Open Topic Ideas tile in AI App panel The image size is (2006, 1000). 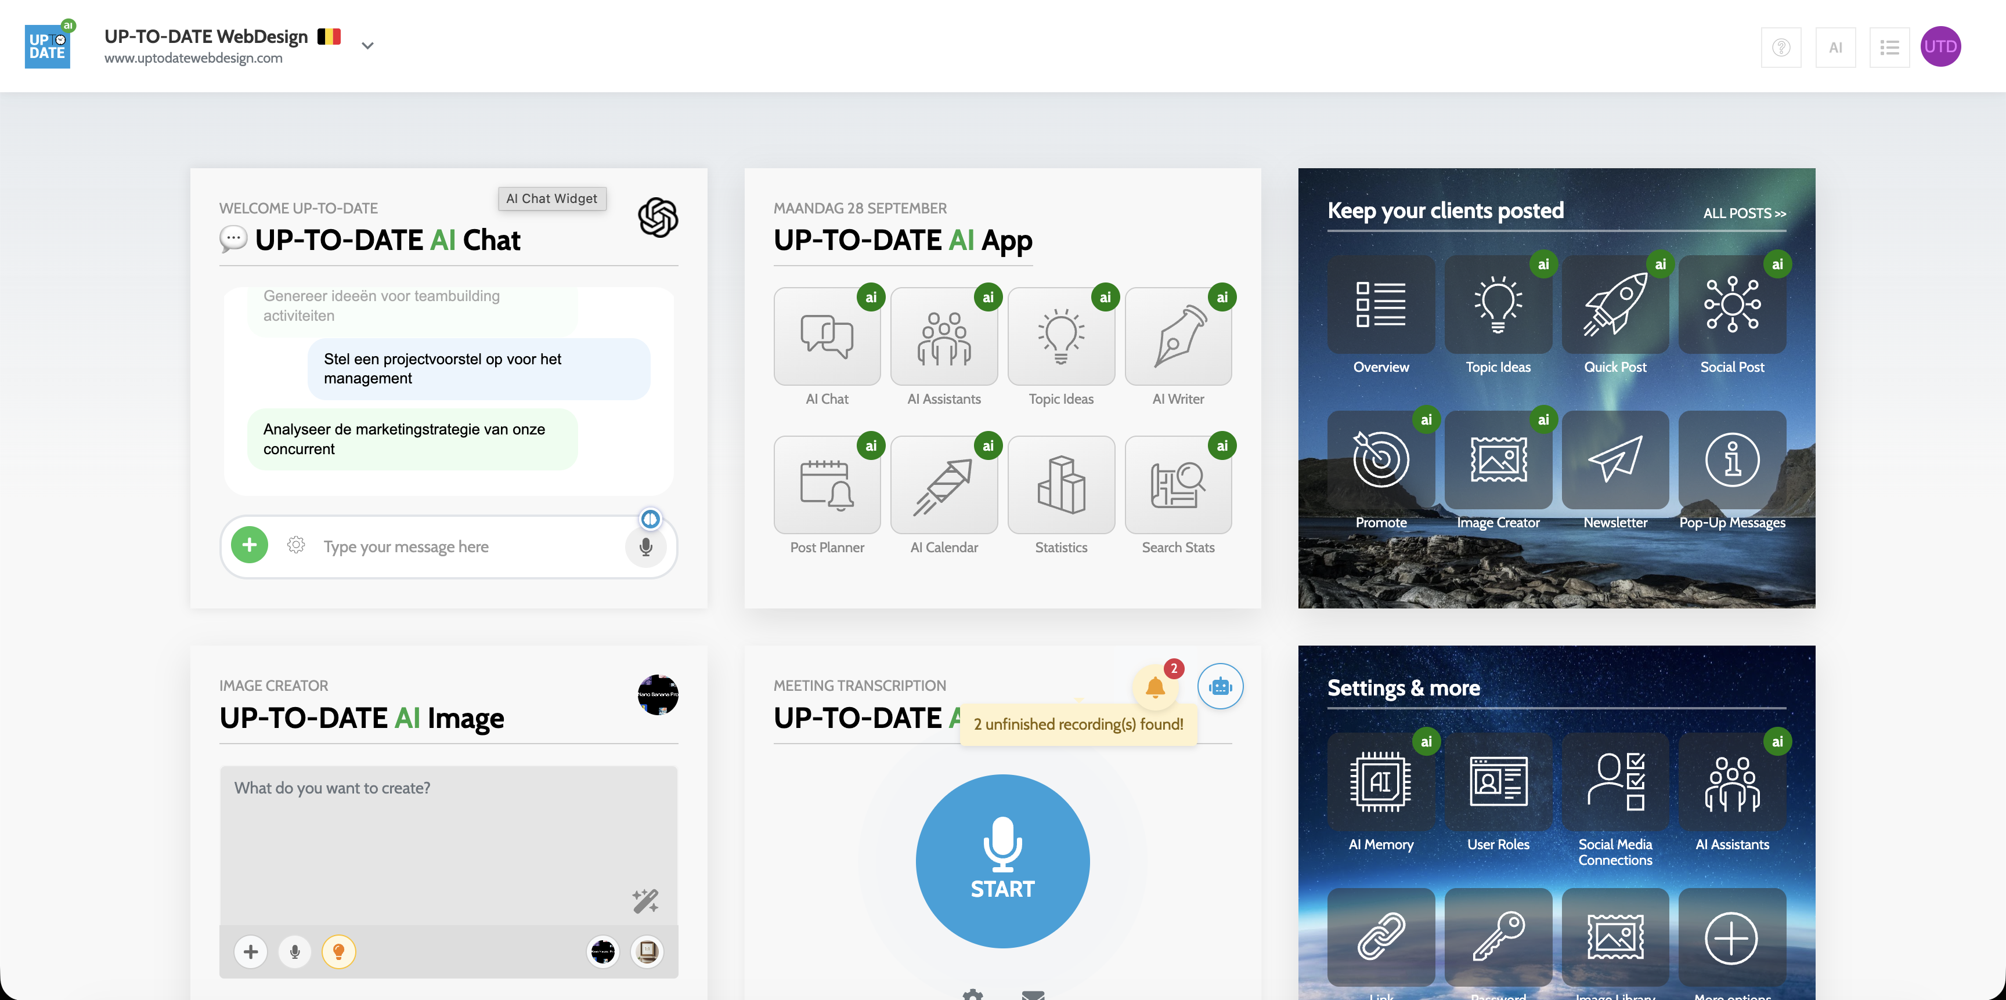[x=1060, y=336]
